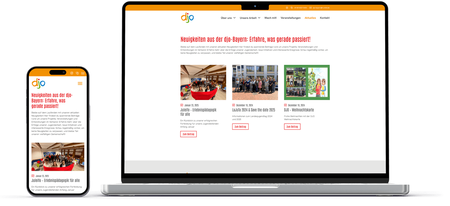Click 'Frohe Weihnachten mit der DJO' description

pyautogui.click(x=299, y=118)
